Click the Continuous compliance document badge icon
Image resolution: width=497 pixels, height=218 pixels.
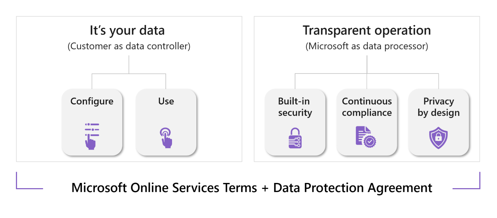(366, 137)
